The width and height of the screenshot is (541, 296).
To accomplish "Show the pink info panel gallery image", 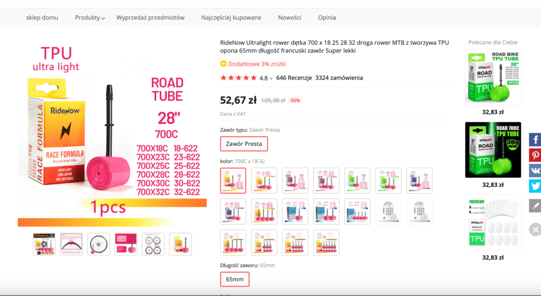I will [126, 244].
